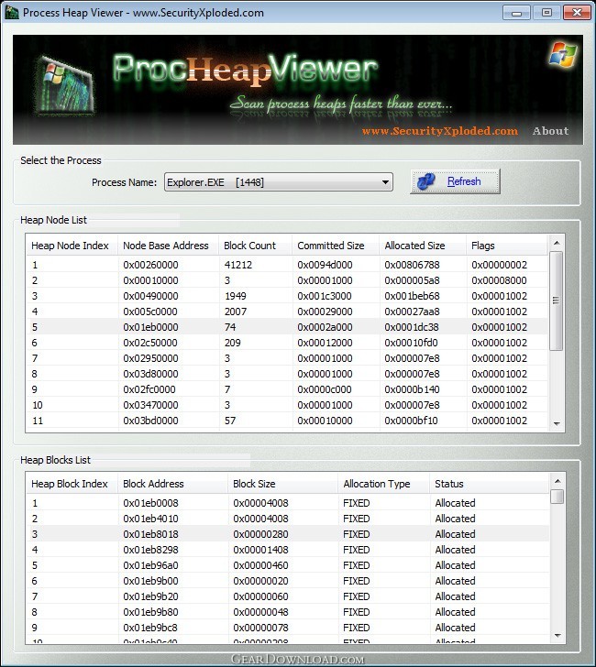Sort by Heap Block Index column

(x=72, y=484)
